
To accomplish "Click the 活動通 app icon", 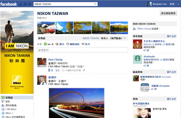I will click(145, 87).
